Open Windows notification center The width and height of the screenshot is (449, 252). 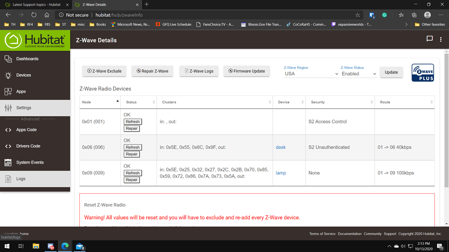pyautogui.click(x=440, y=246)
